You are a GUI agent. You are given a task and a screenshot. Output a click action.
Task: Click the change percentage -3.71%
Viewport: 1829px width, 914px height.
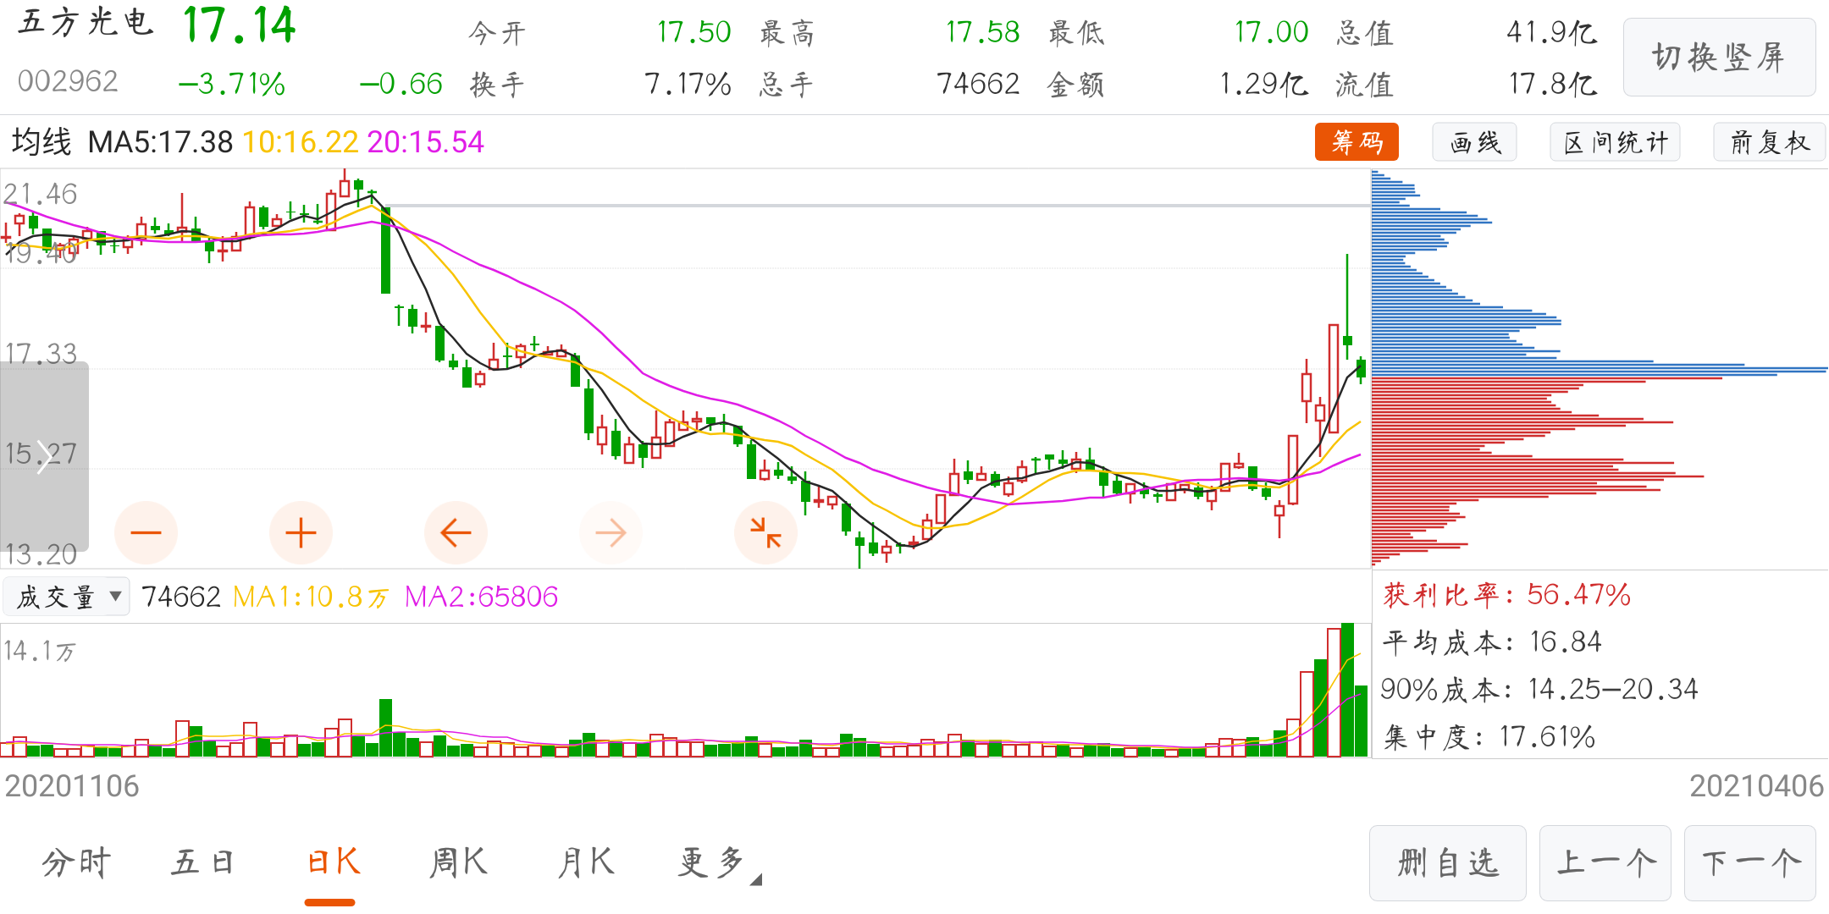(232, 84)
